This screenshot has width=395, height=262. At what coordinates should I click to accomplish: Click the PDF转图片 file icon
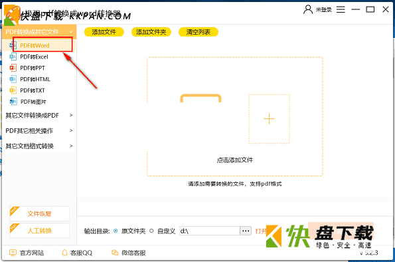click(x=13, y=102)
